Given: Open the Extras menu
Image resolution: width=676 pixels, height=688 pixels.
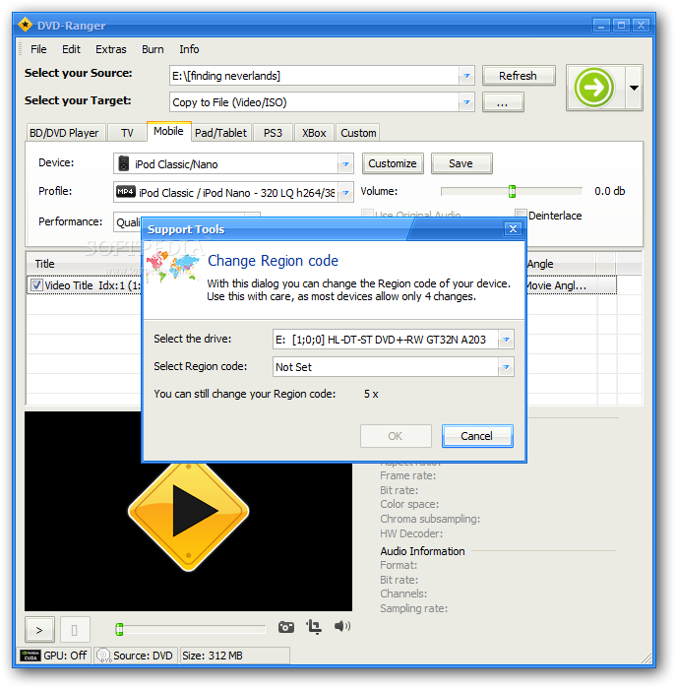Looking at the screenshot, I should point(111,49).
